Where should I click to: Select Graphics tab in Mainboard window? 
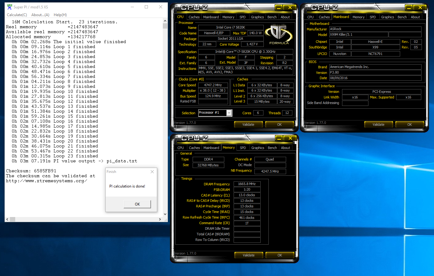[388, 17]
